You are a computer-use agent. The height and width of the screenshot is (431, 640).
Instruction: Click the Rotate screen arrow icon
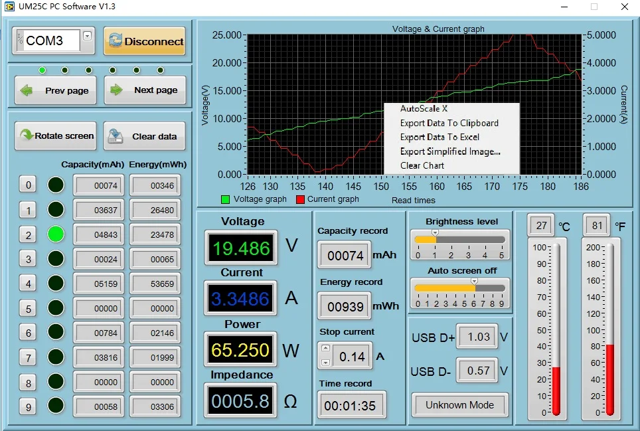coord(27,135)
